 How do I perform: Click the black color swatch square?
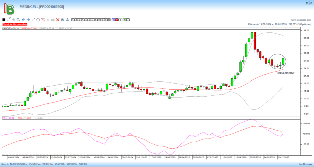point(4,20)
